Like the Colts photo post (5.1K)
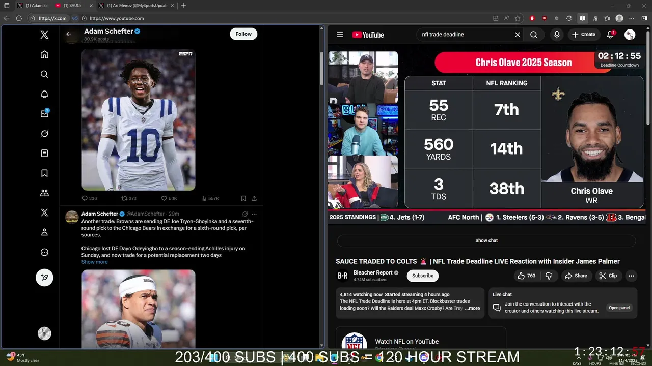This screenshot has height=366, width=652. (169, 198)
